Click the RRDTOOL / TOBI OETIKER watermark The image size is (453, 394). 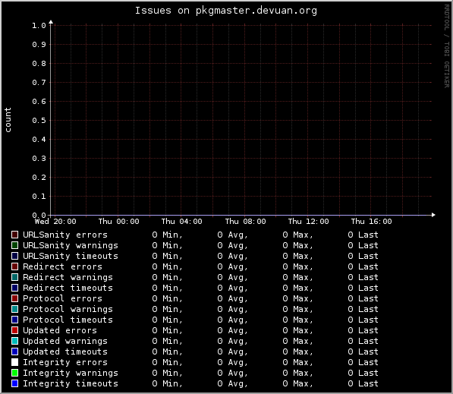[x=447, y=46]
